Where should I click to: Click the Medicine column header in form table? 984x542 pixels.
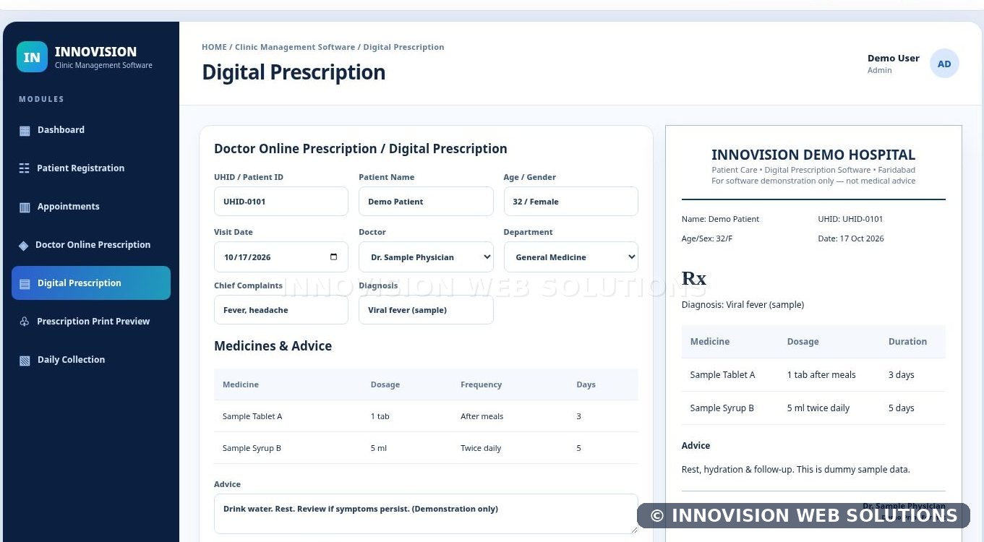tap(241, 384)
